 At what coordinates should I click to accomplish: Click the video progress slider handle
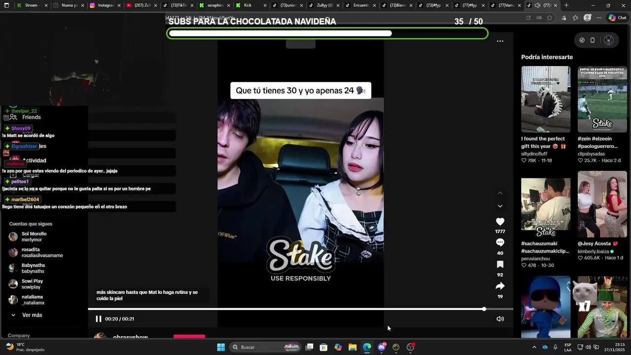coord(484,309)
